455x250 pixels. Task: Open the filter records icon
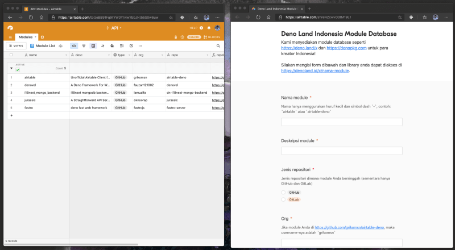click(84, 46)
